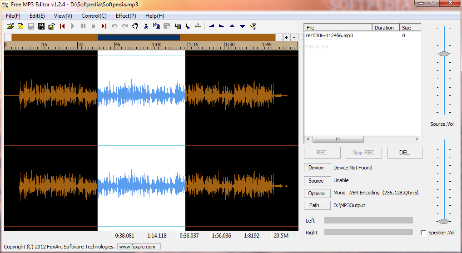Start playback with the Play icon

(x=73, y=26)
